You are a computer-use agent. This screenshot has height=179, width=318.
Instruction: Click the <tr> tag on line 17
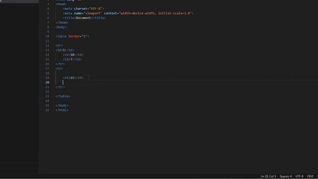59,69
